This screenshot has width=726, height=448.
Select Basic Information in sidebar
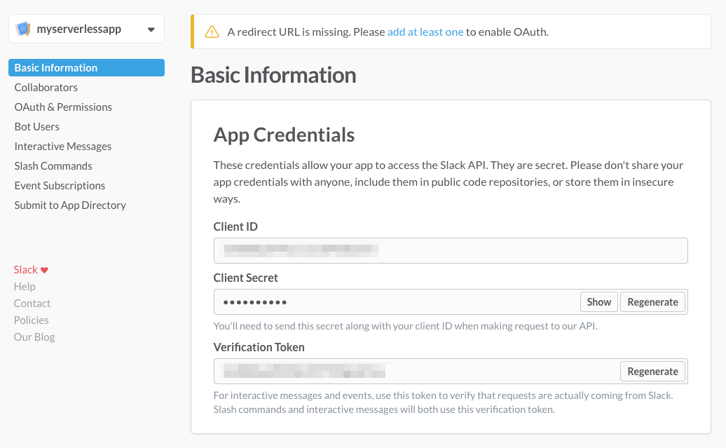[87, 67]
